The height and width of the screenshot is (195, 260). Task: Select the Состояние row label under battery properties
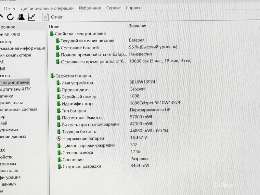click(x=73, y=160)
